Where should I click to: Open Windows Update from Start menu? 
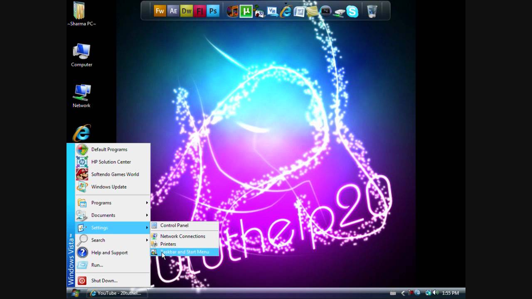coord(113,187)
